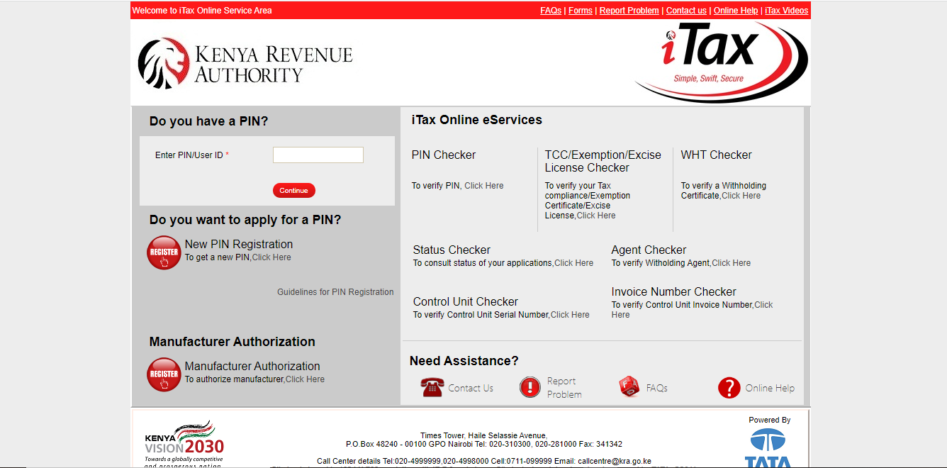Image resolution: width=947 pixels, height=468 pixels.
Task: Click the Status Checker heading
Action: pos(452,250)
